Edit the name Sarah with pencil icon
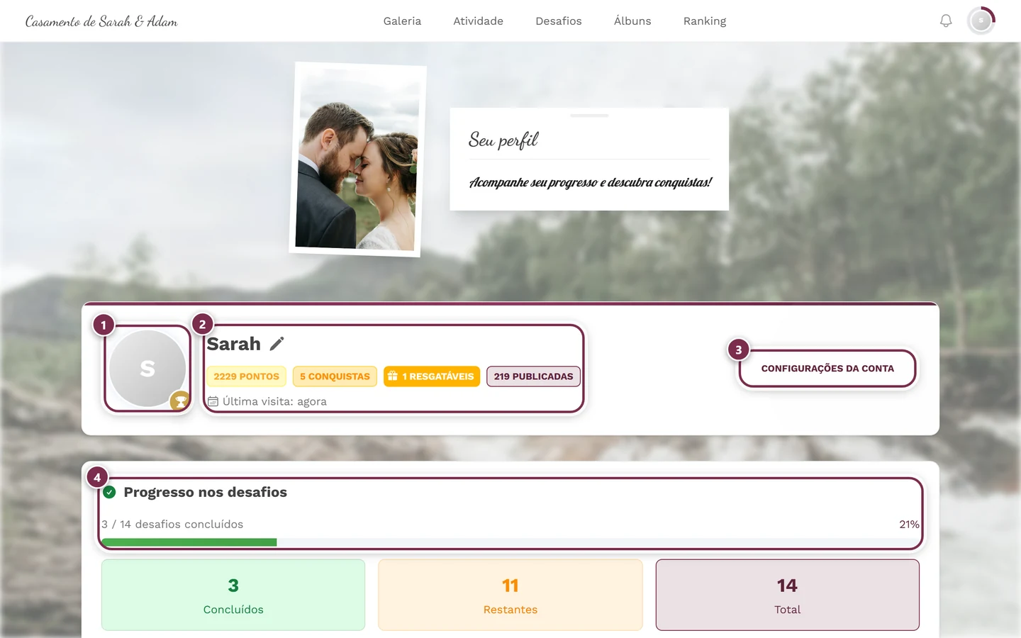 pyautogui.click(x=277, y=344)
